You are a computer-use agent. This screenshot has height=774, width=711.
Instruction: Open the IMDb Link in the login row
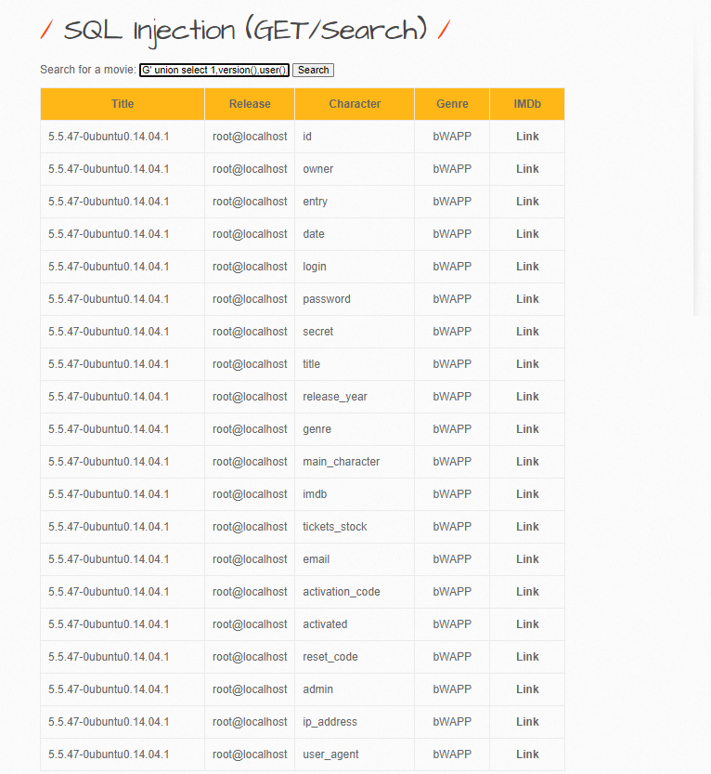[527, 267]
